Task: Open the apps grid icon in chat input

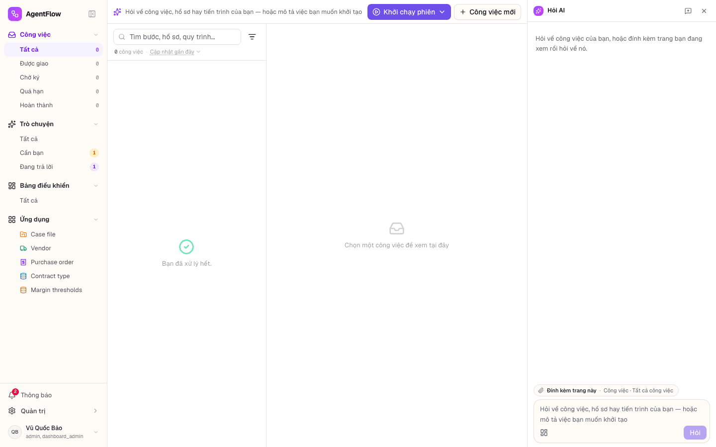Action: (x=544, y=433)
